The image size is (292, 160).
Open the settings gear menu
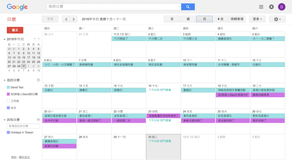277,19
